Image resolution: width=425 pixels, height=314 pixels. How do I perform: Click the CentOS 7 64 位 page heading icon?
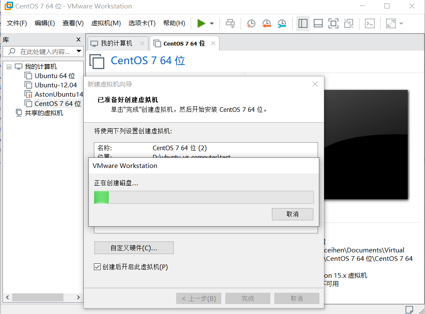click(x=97, y=61)
